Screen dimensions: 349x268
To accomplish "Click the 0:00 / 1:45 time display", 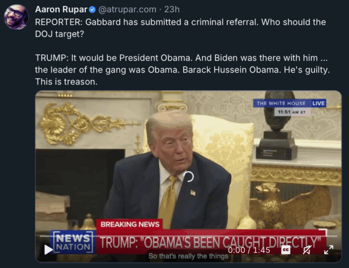I will point(249,250).
